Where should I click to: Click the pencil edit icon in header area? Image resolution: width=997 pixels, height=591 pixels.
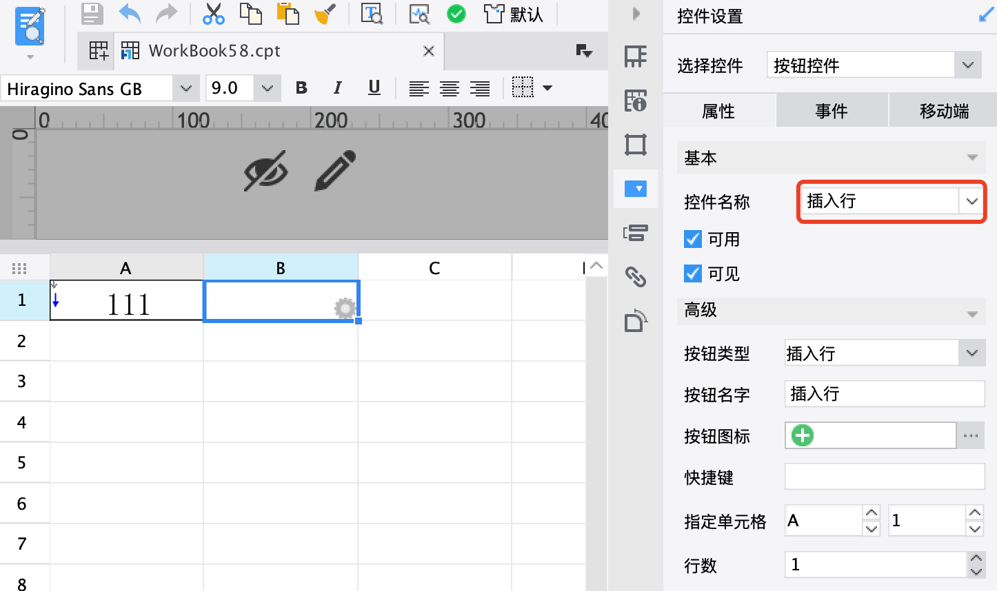(x=335, y=171)
